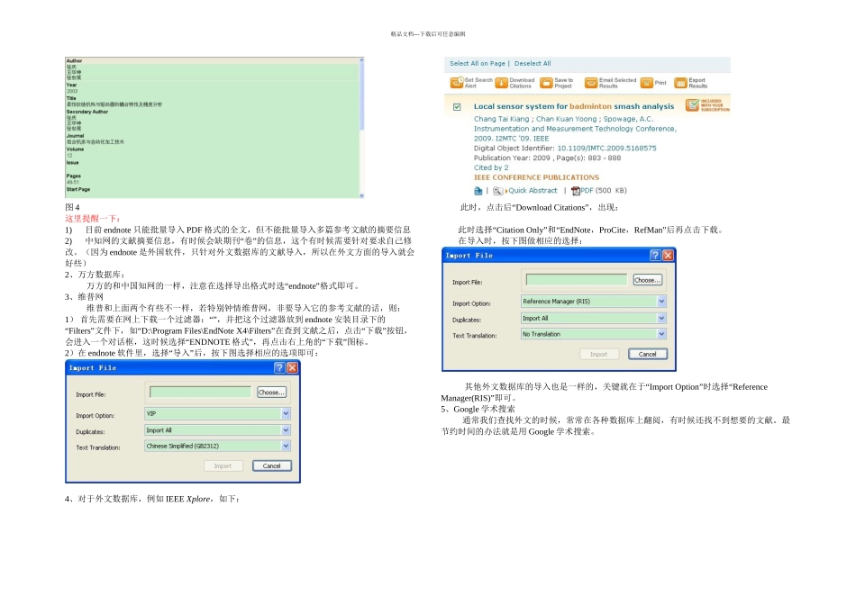Click the IEEE CONFERENCE PUBLICATIONS label
856x605 pixels.
(536, 178)
